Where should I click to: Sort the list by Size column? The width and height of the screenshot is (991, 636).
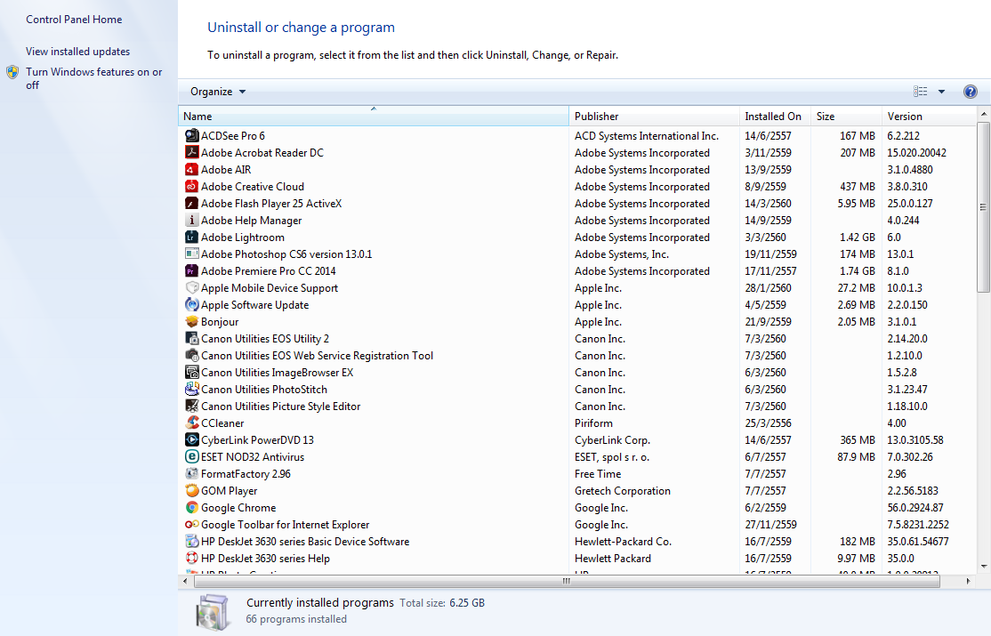pyautogui.click(x=846, y=117)
